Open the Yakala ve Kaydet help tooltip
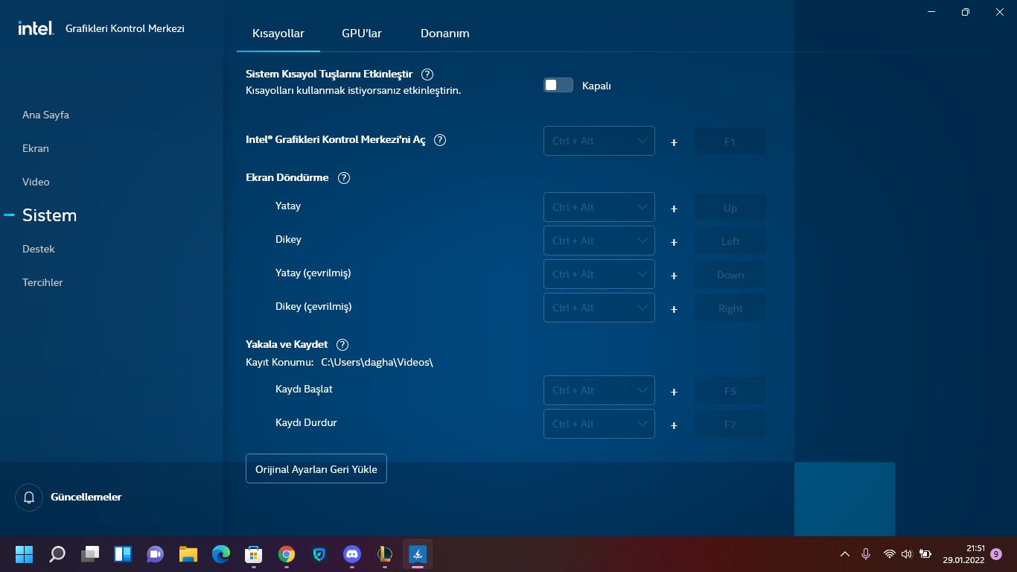 (342, 345)
